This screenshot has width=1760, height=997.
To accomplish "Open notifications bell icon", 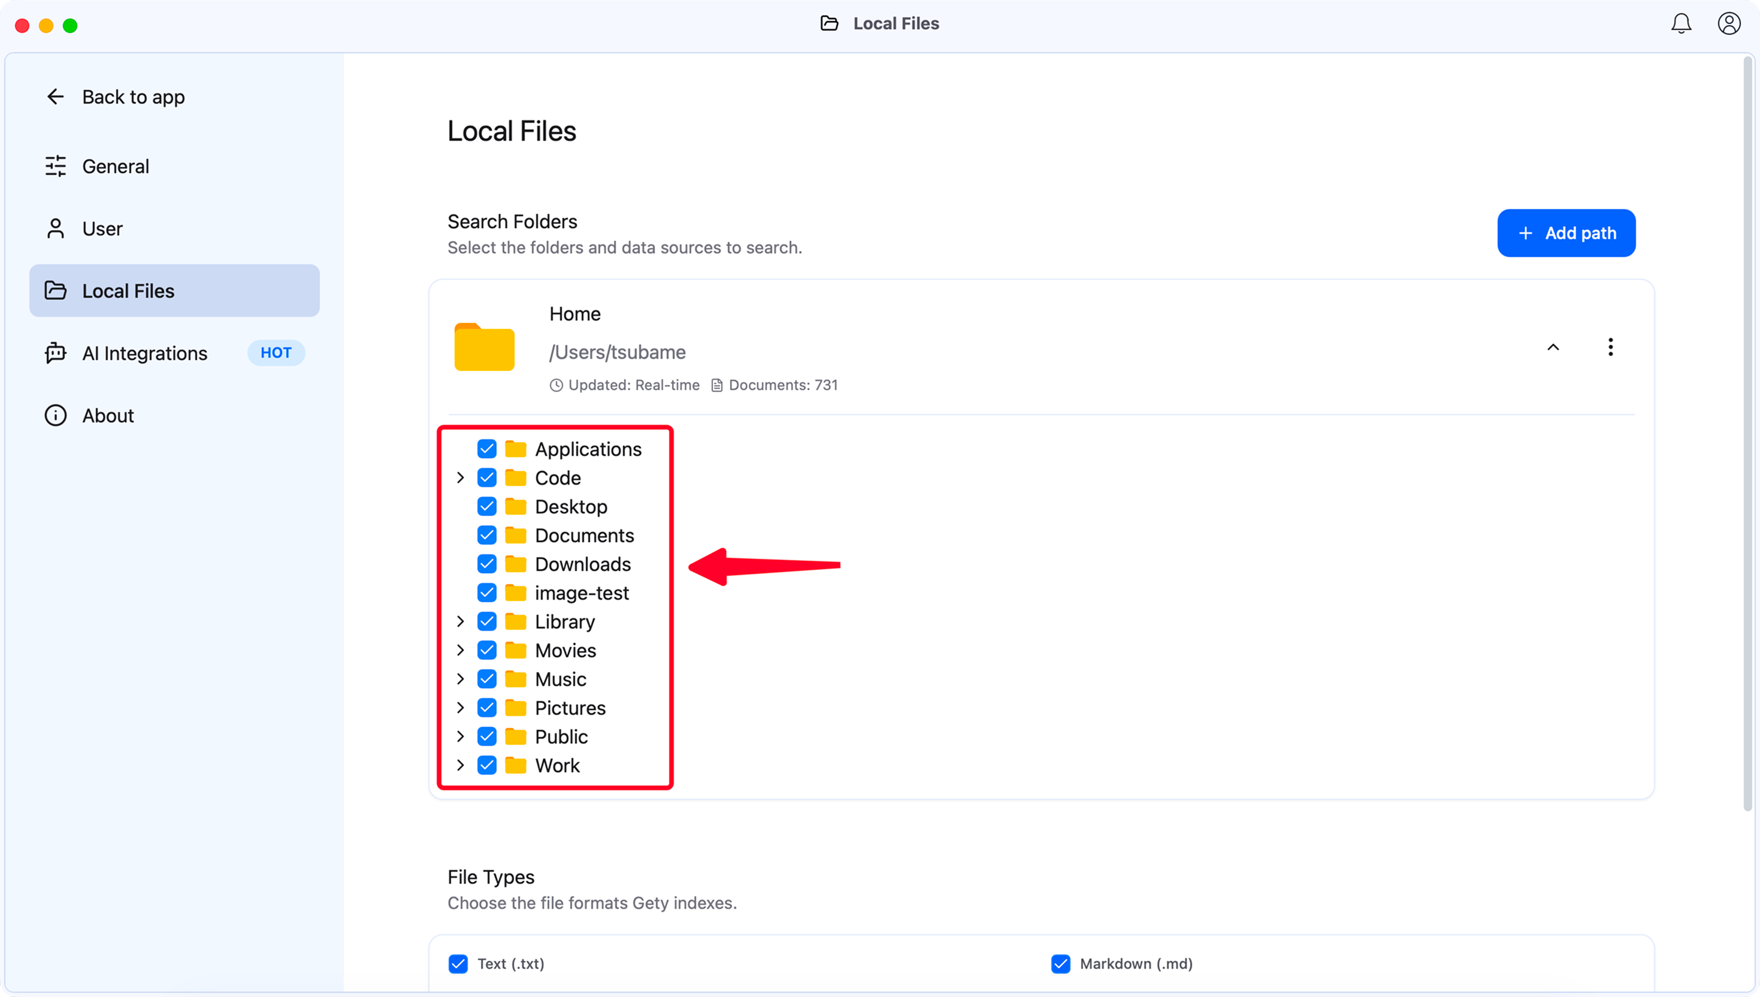I will point(1680,24).
